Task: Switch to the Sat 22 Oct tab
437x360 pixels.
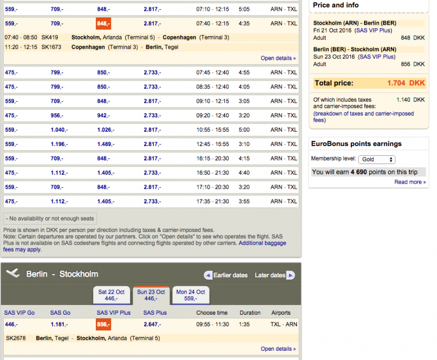Action: click(112, 295)
